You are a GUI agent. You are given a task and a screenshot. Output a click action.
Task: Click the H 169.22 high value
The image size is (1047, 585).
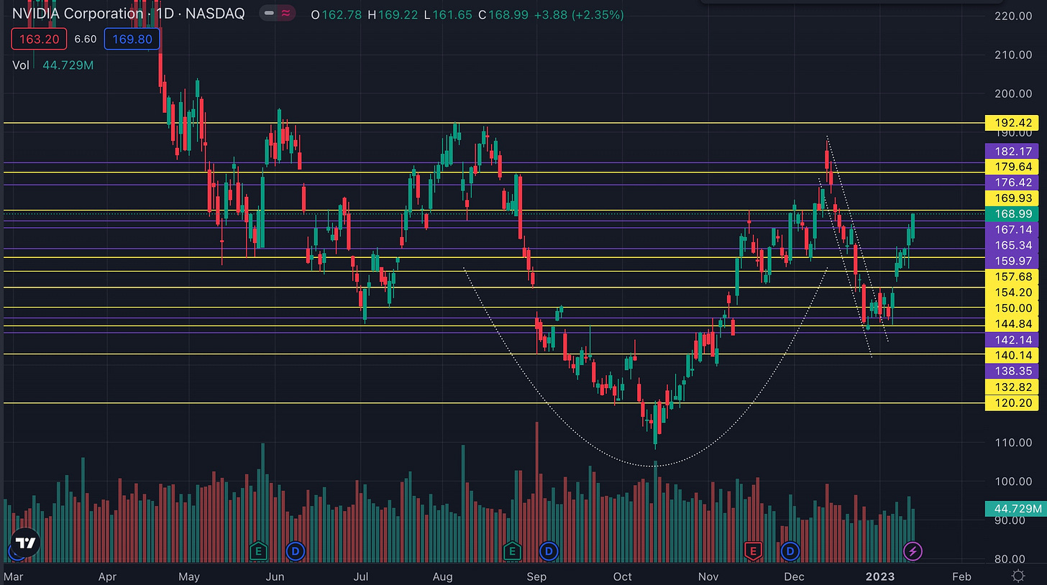pos(393,14)
